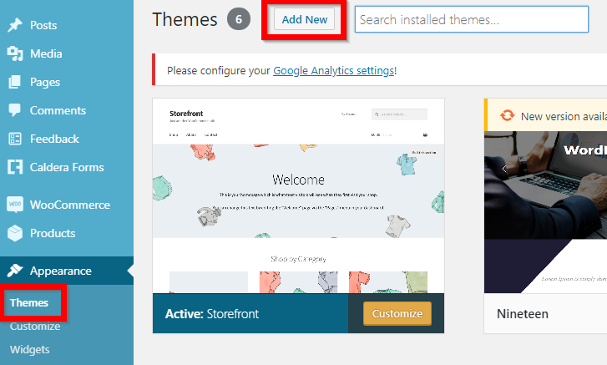Click the WooCommerce woo badge icon
Screen dimensions: 607x365
click(x=15, y=204)
